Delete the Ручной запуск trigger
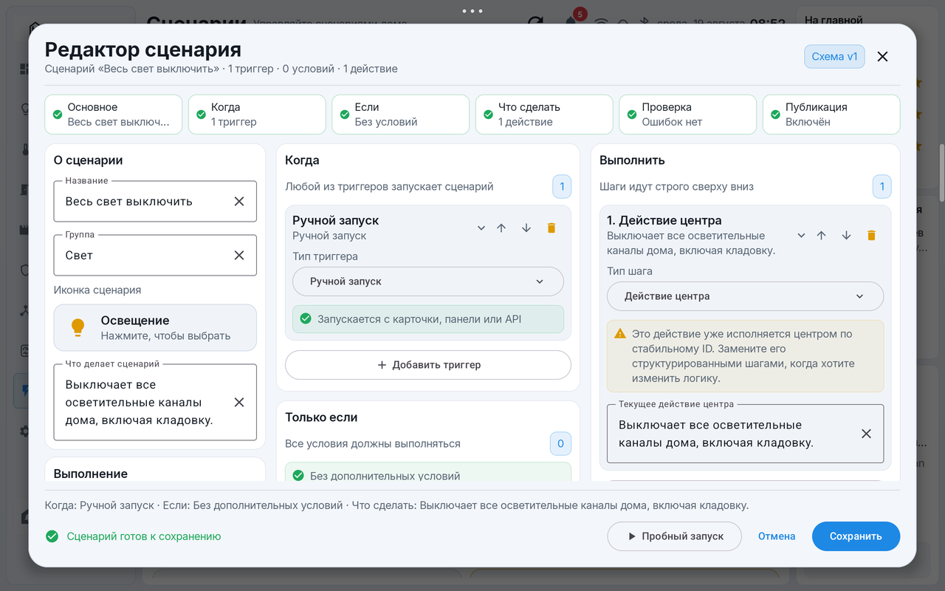Image resolution: width=945 pixels, height=591 pixels. click(551, 228)
